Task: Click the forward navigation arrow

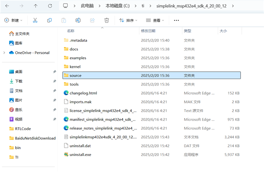Action: (x=21, y=6)
